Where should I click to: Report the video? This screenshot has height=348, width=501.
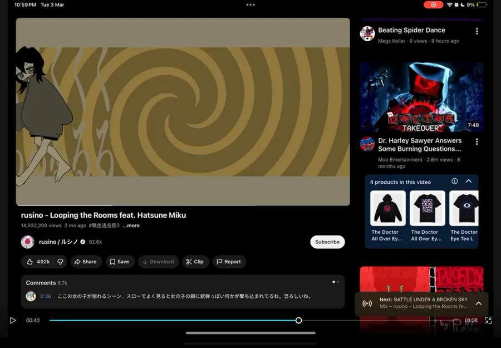[x=229, y=262]
